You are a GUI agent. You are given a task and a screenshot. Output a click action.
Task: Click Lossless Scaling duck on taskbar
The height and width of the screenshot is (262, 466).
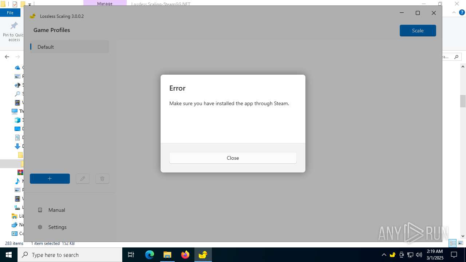[x=203, y=255]
